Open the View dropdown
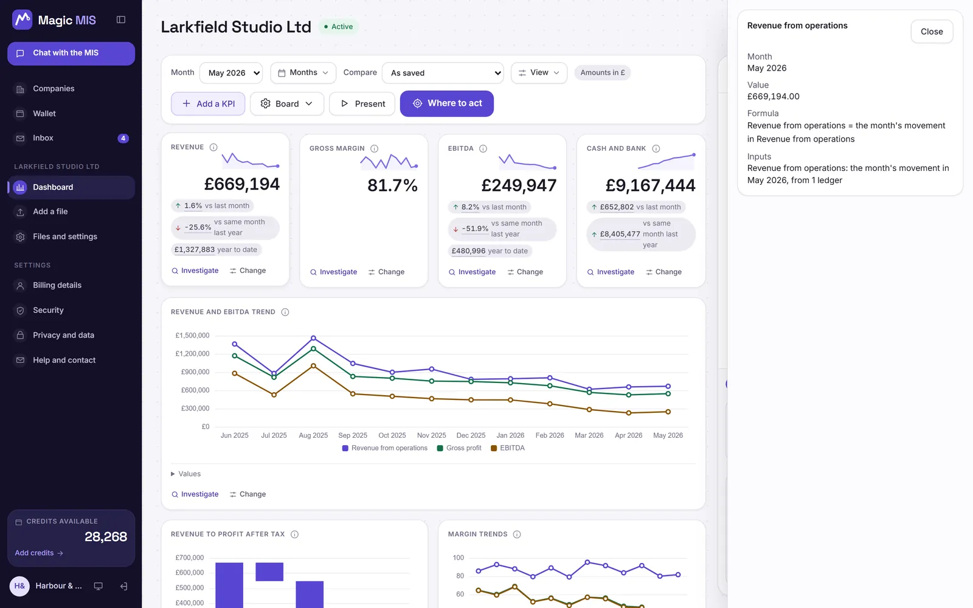The width and height of the screenshot is (973, 608). [539, 73]
